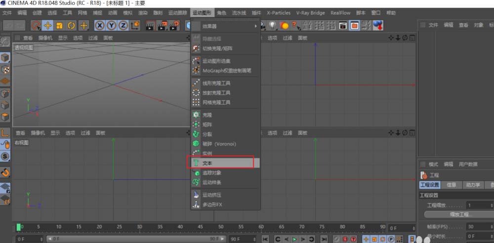The height and width of the screenshot is (243, 494).
Task: Click the 工程缩放 value field
Action: click(480, 205)
